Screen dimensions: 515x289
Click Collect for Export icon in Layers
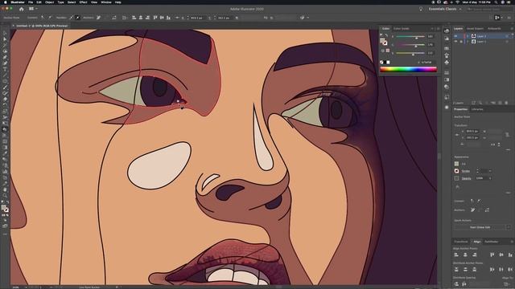click(x=474, y=103)
